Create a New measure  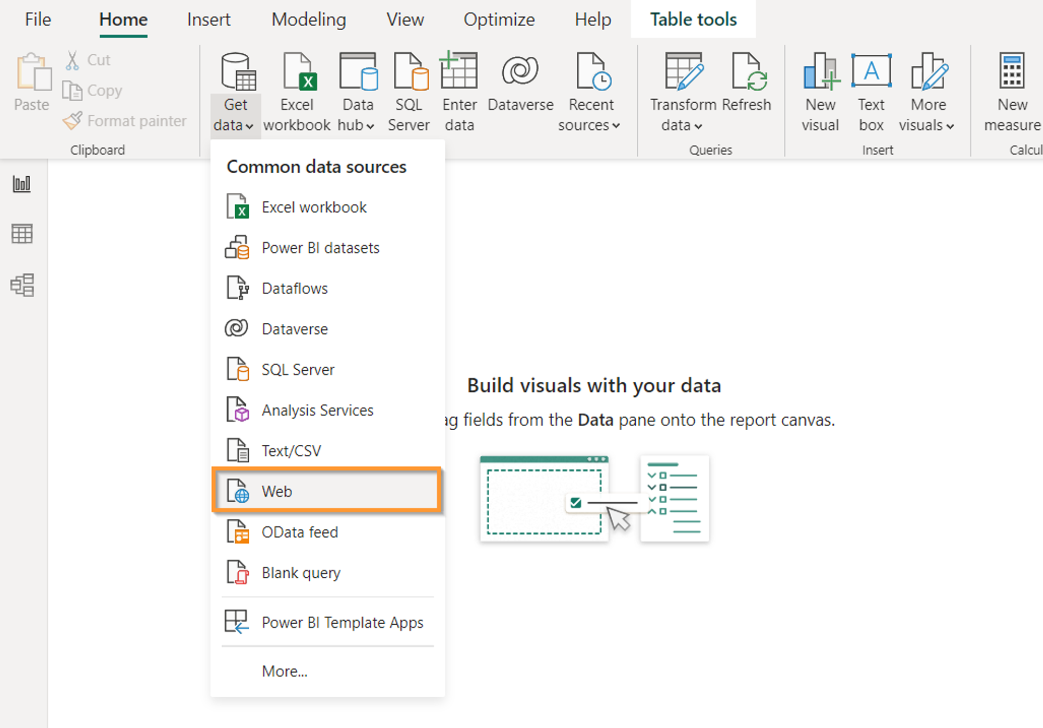[x=1012, y=92]
